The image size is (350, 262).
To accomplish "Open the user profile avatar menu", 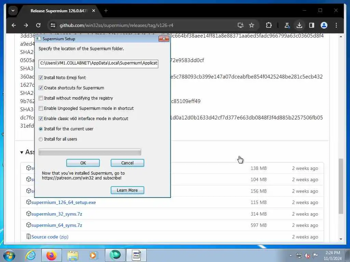I will [x=324, y=25].
